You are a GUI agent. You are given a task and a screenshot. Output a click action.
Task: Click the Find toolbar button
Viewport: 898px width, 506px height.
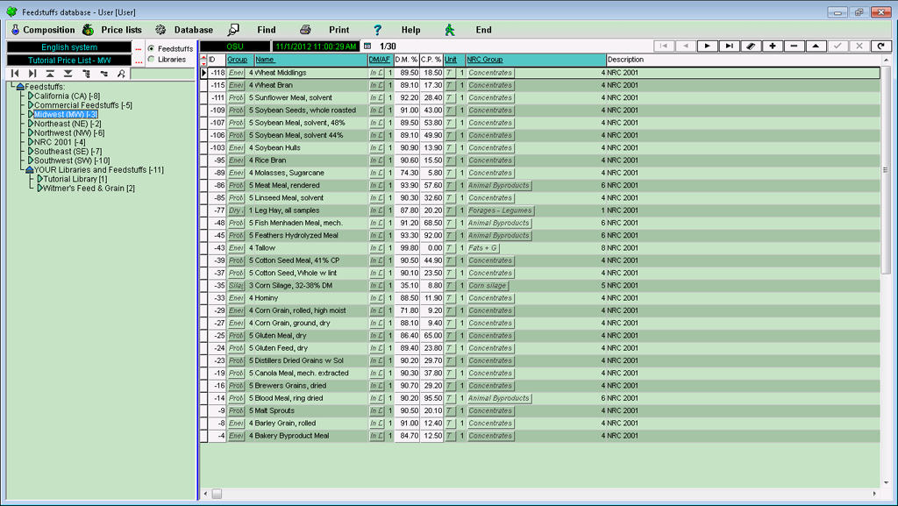pos(253,30)
